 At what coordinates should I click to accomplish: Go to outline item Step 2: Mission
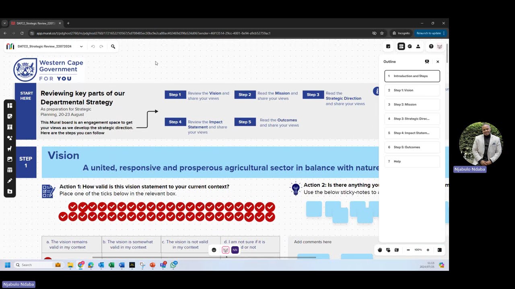412,104
